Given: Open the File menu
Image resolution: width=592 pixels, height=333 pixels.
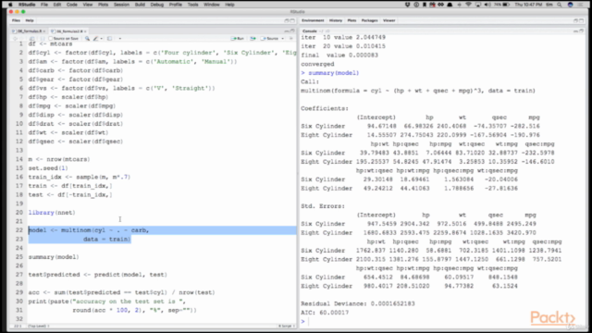Looking at the screenshot, I should [44, 5].
